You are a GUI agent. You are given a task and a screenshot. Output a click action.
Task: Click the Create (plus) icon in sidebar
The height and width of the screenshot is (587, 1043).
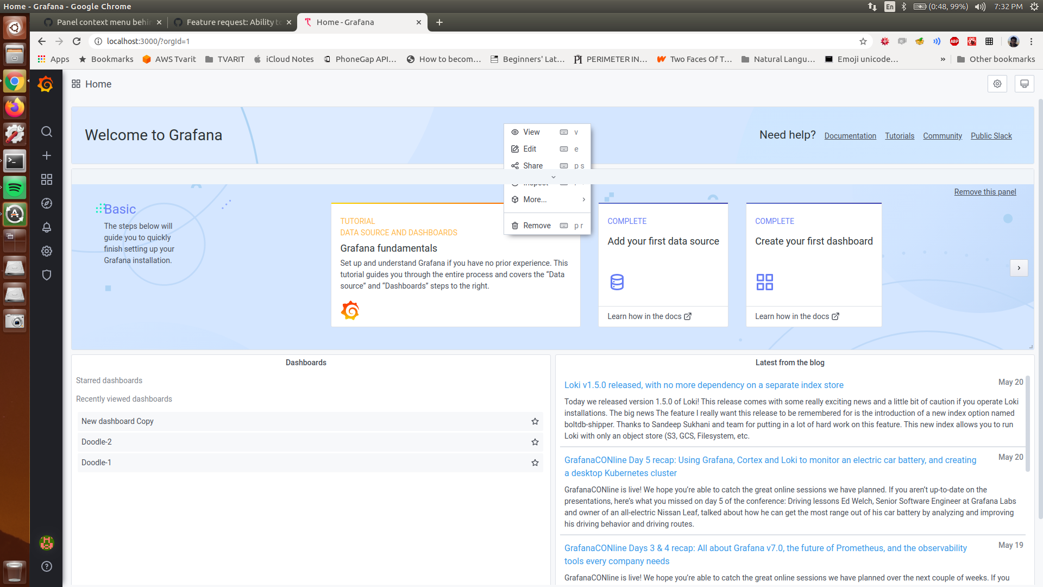(46, 155)
